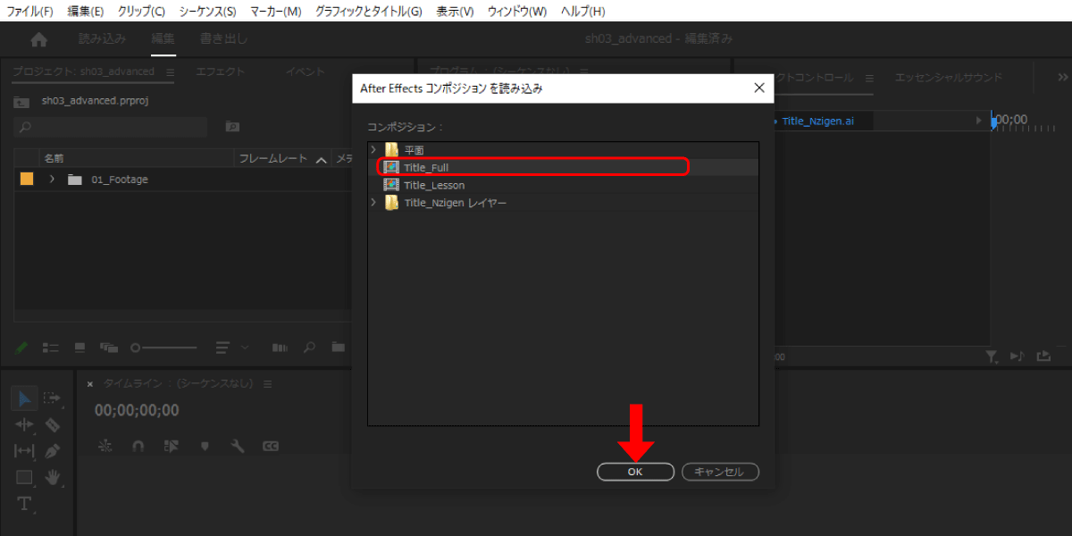This screenshot has height=536, width=1072.
Task: Toggle insert sequences as nests icon
Action: pyautogui.click(x=106, y=446)
